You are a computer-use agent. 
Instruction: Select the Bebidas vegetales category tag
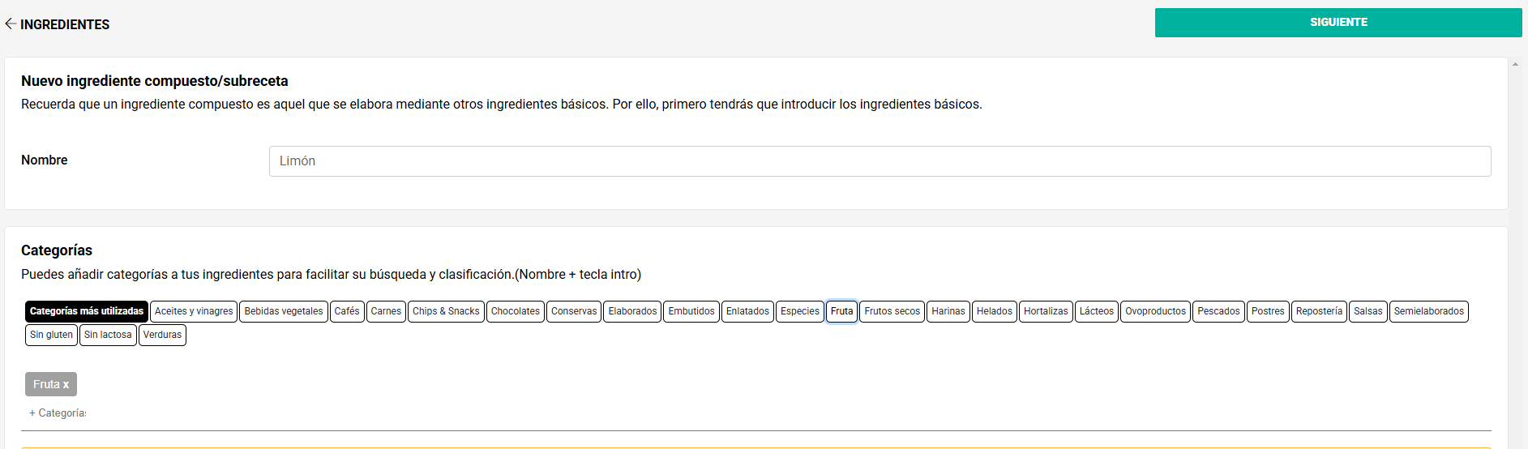pyautogui.click(x=284, y=311)
